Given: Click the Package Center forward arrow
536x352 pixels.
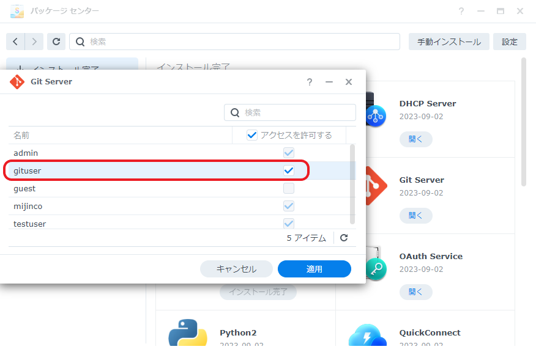Looking at the screenshot, I should click(34, 42).
